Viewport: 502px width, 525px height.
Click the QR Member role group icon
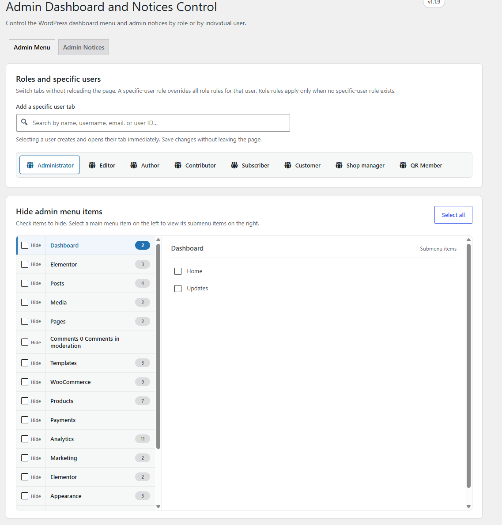[x=403, y=165]
